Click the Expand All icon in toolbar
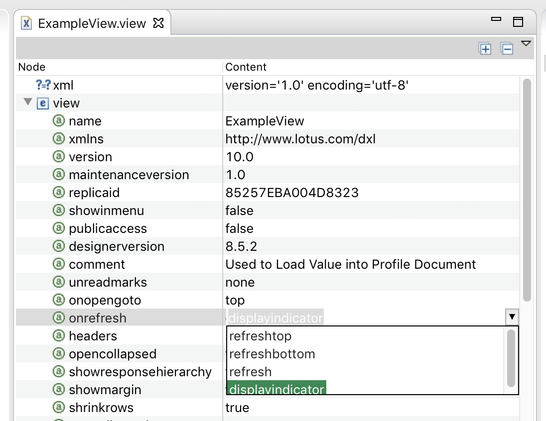The image size is (546, 421). [485, 49]
